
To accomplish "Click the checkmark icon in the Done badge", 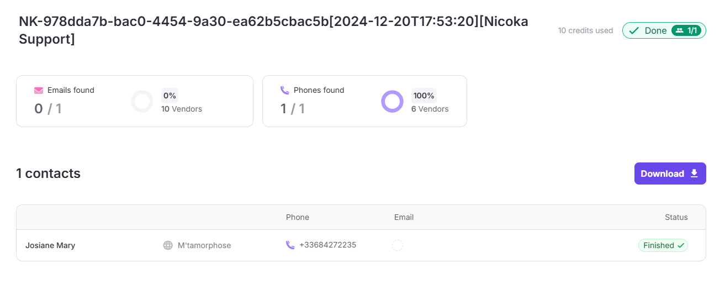I will coord(634,30).
